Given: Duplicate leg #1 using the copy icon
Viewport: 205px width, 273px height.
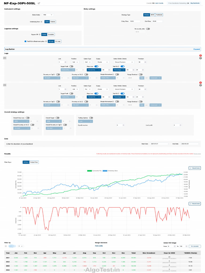Looking at the screenshot, I should (200, 58).
